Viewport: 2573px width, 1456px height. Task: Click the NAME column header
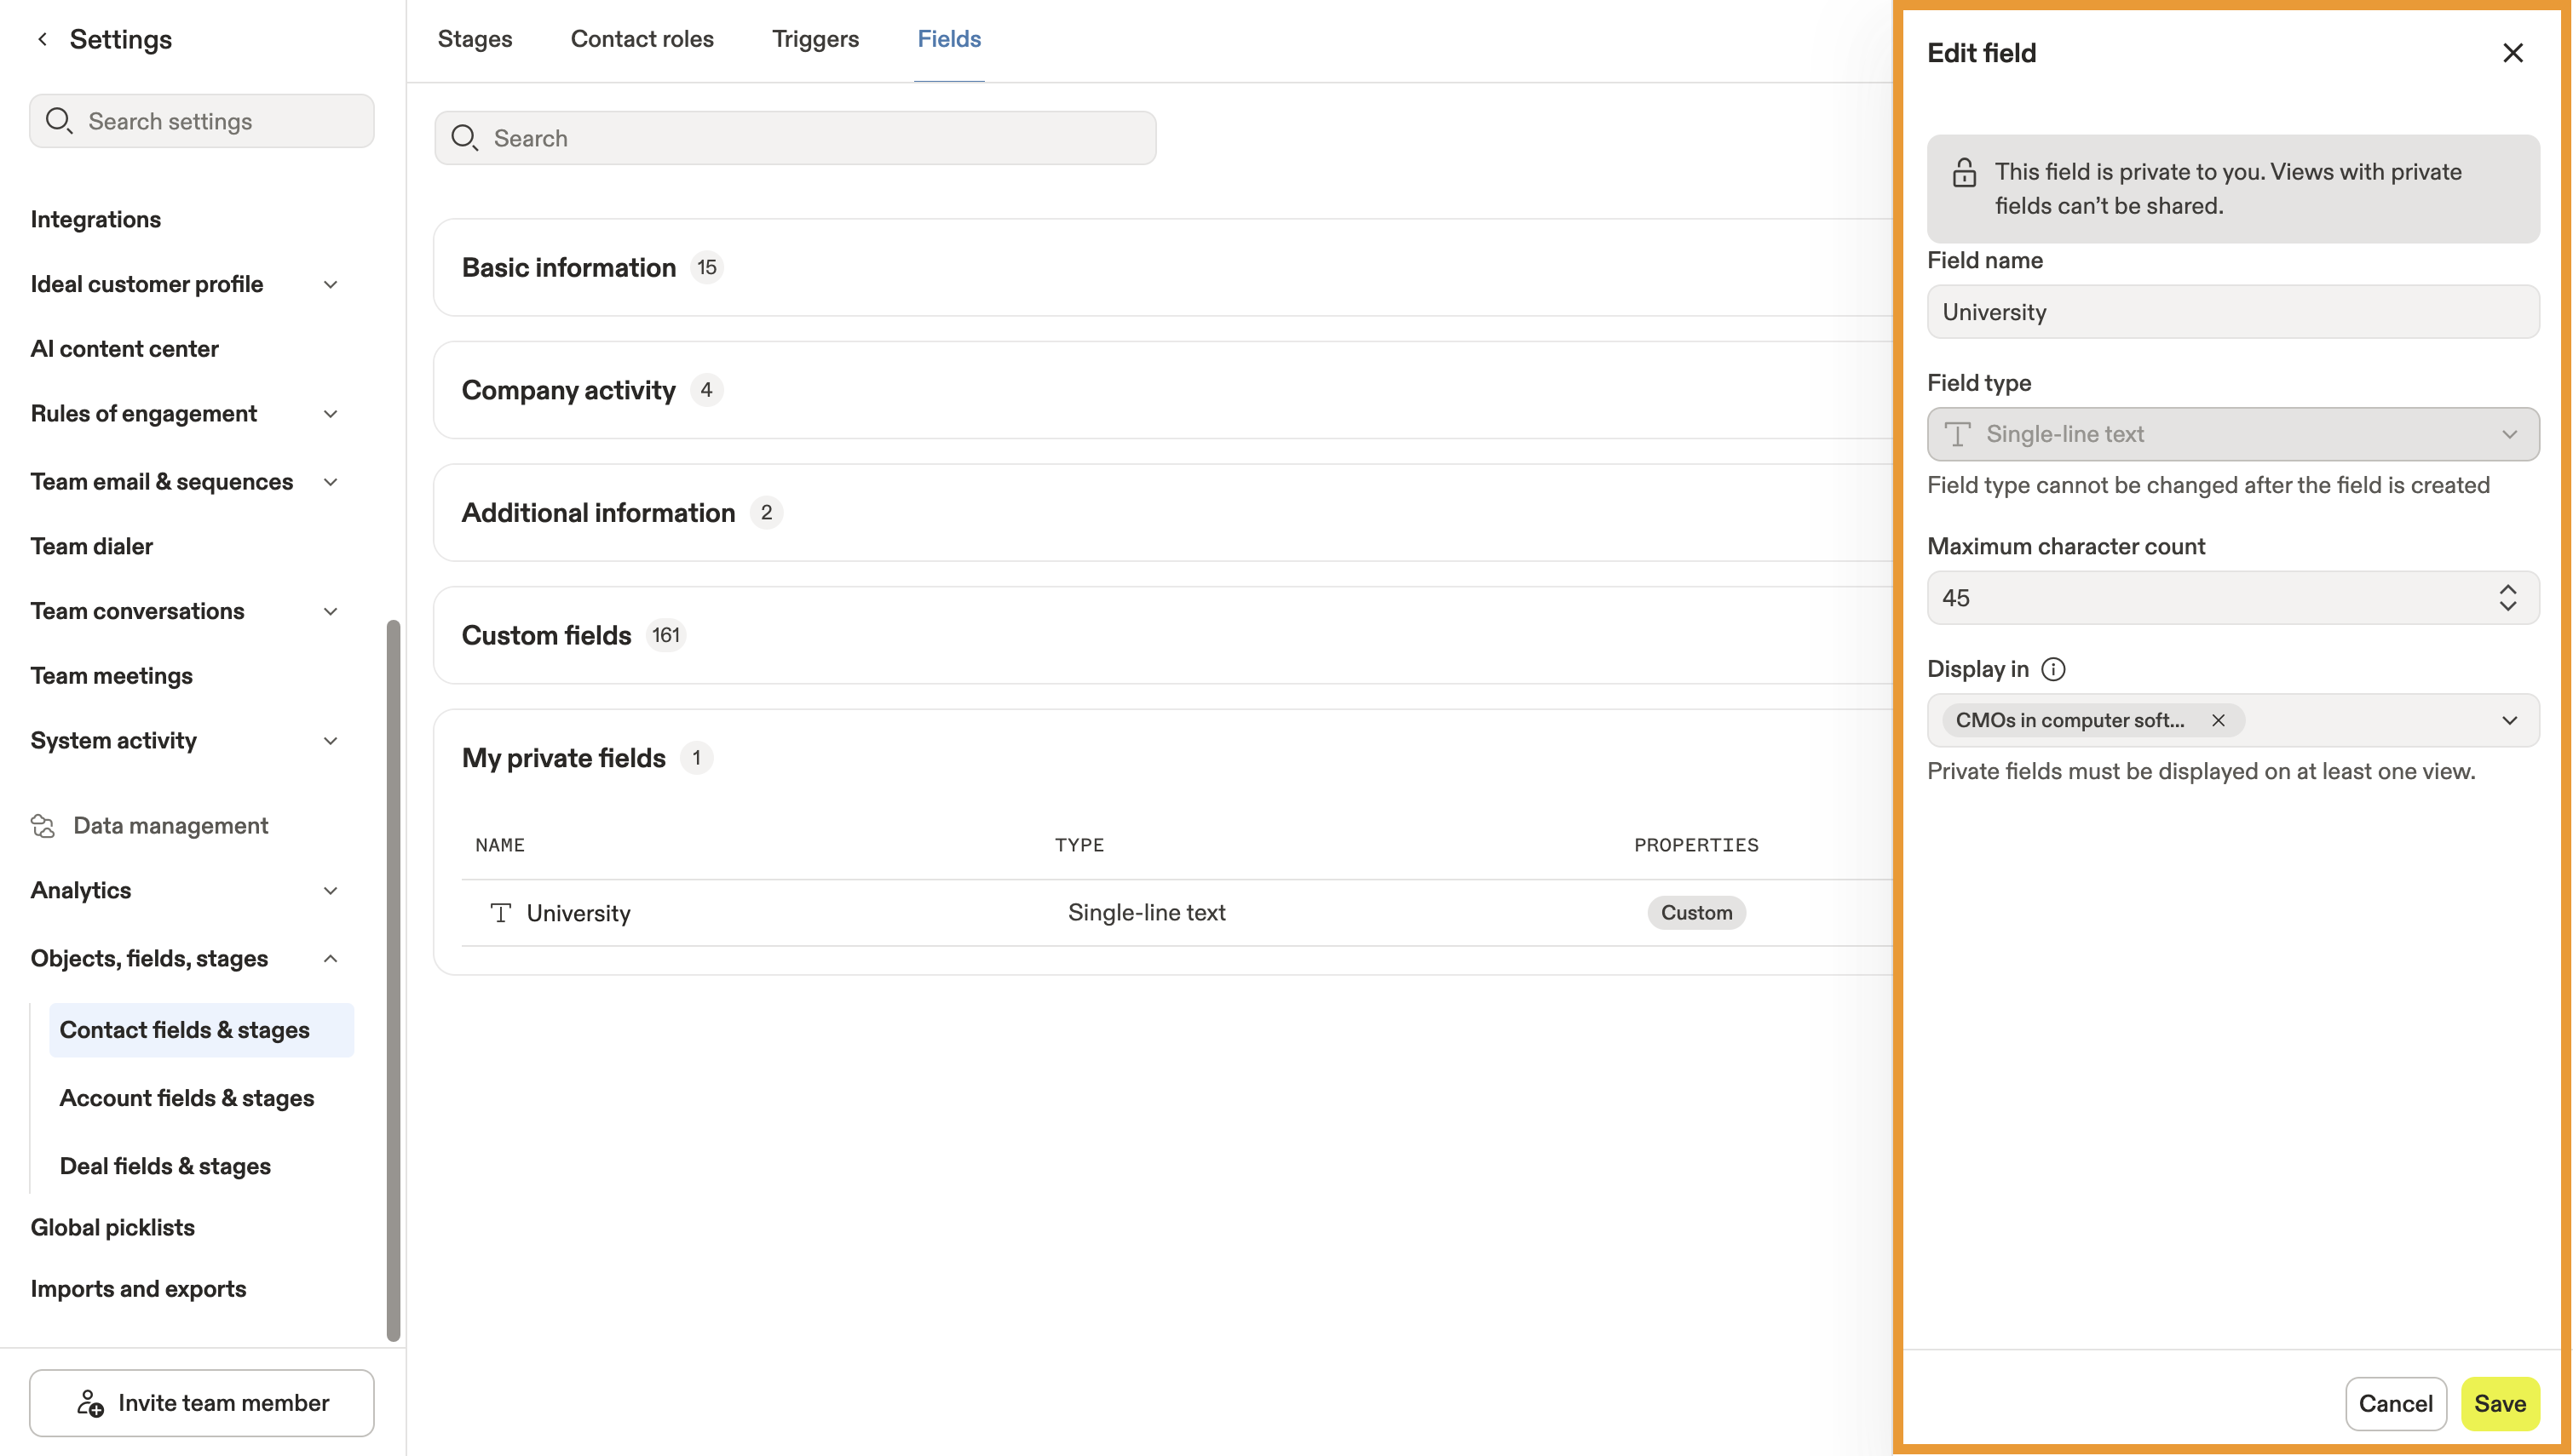click(499, 846)
